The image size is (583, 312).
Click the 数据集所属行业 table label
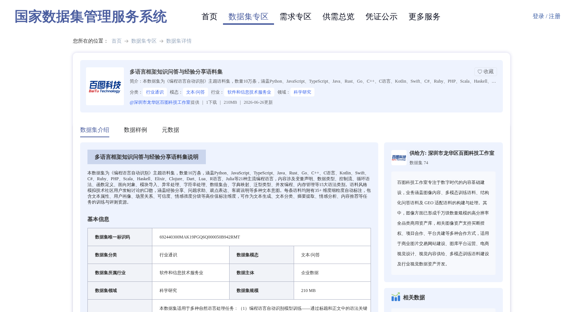110,273
